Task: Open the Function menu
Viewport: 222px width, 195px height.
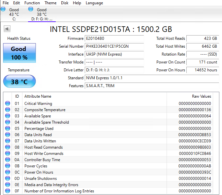Action: 32,3
